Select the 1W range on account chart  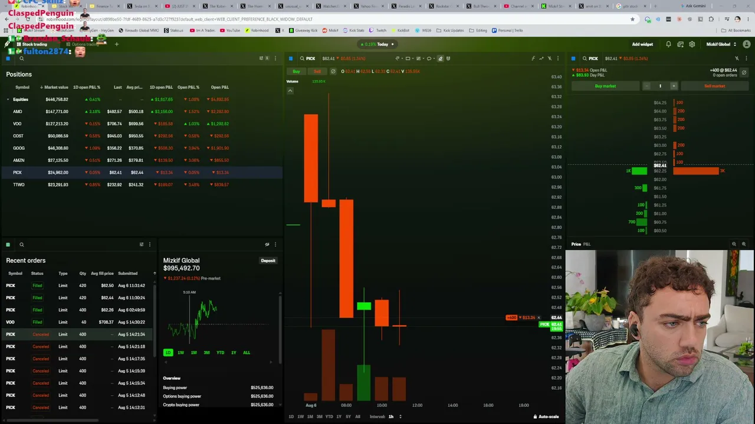coord(180,353)
